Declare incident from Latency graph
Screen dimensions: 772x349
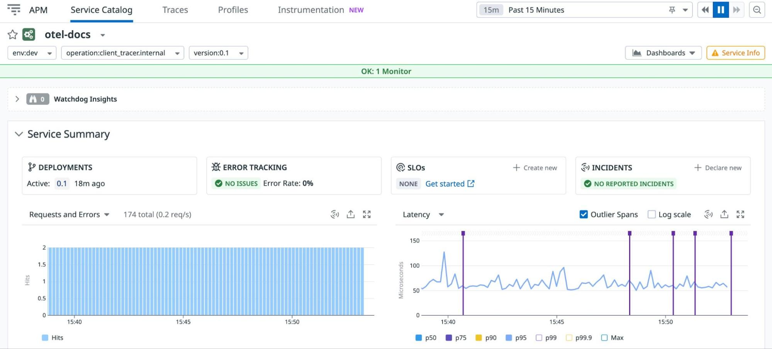tap(708, 214)
